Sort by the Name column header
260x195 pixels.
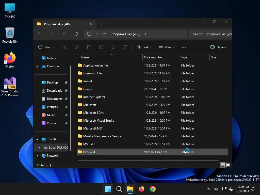point(109,57)
